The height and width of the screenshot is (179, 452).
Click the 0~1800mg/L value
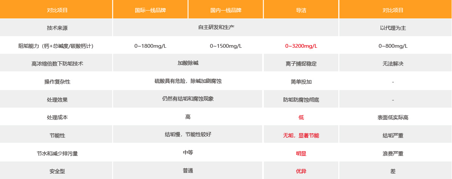point(150,46)
